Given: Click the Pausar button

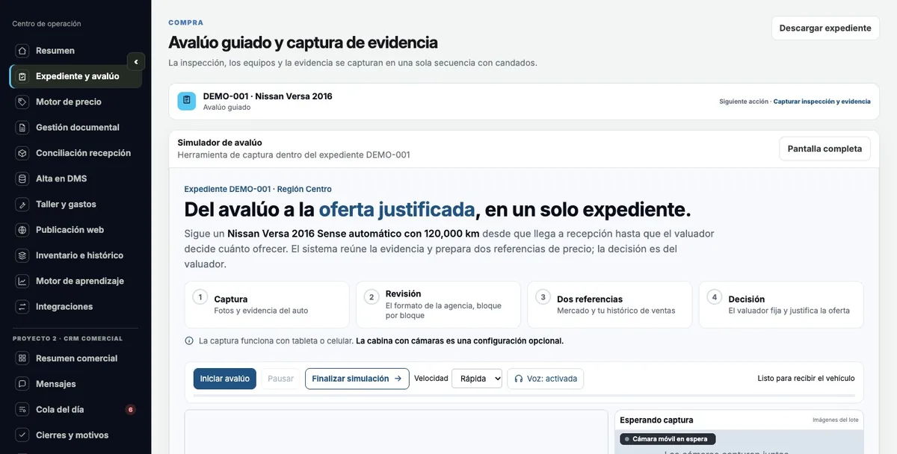Looking at the screenshot, I should click(280, 379).
